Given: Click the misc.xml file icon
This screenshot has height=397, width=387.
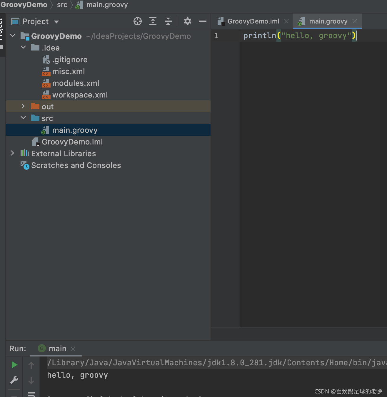Looking at the screenshot, I should 46,71.
